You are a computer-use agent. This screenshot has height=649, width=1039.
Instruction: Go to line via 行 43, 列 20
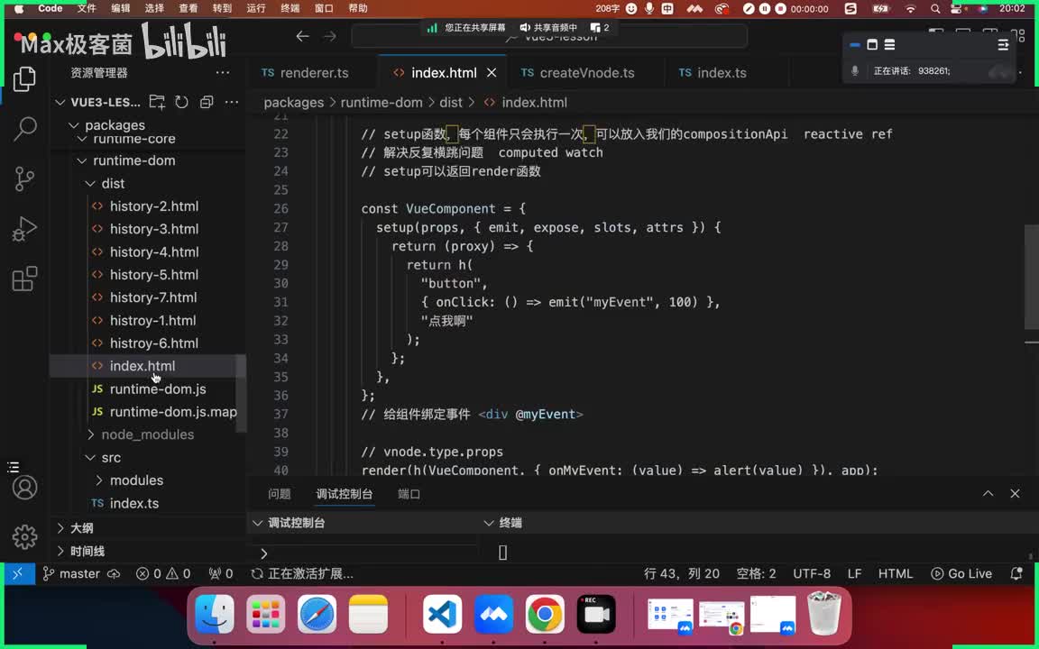(x=682, y=573)
